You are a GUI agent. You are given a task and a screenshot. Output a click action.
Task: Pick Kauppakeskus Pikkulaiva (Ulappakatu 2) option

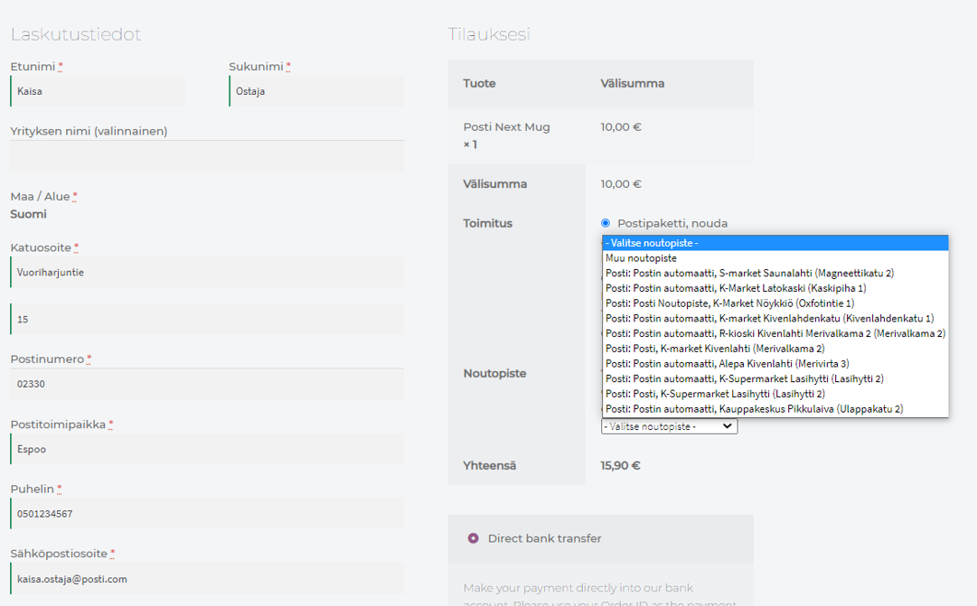(775, 409)
